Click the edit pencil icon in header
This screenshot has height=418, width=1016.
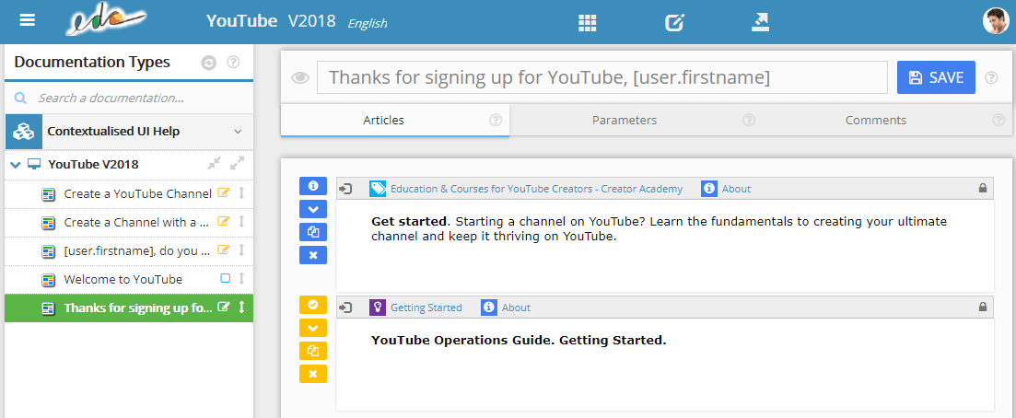click(x=674, y=23)
